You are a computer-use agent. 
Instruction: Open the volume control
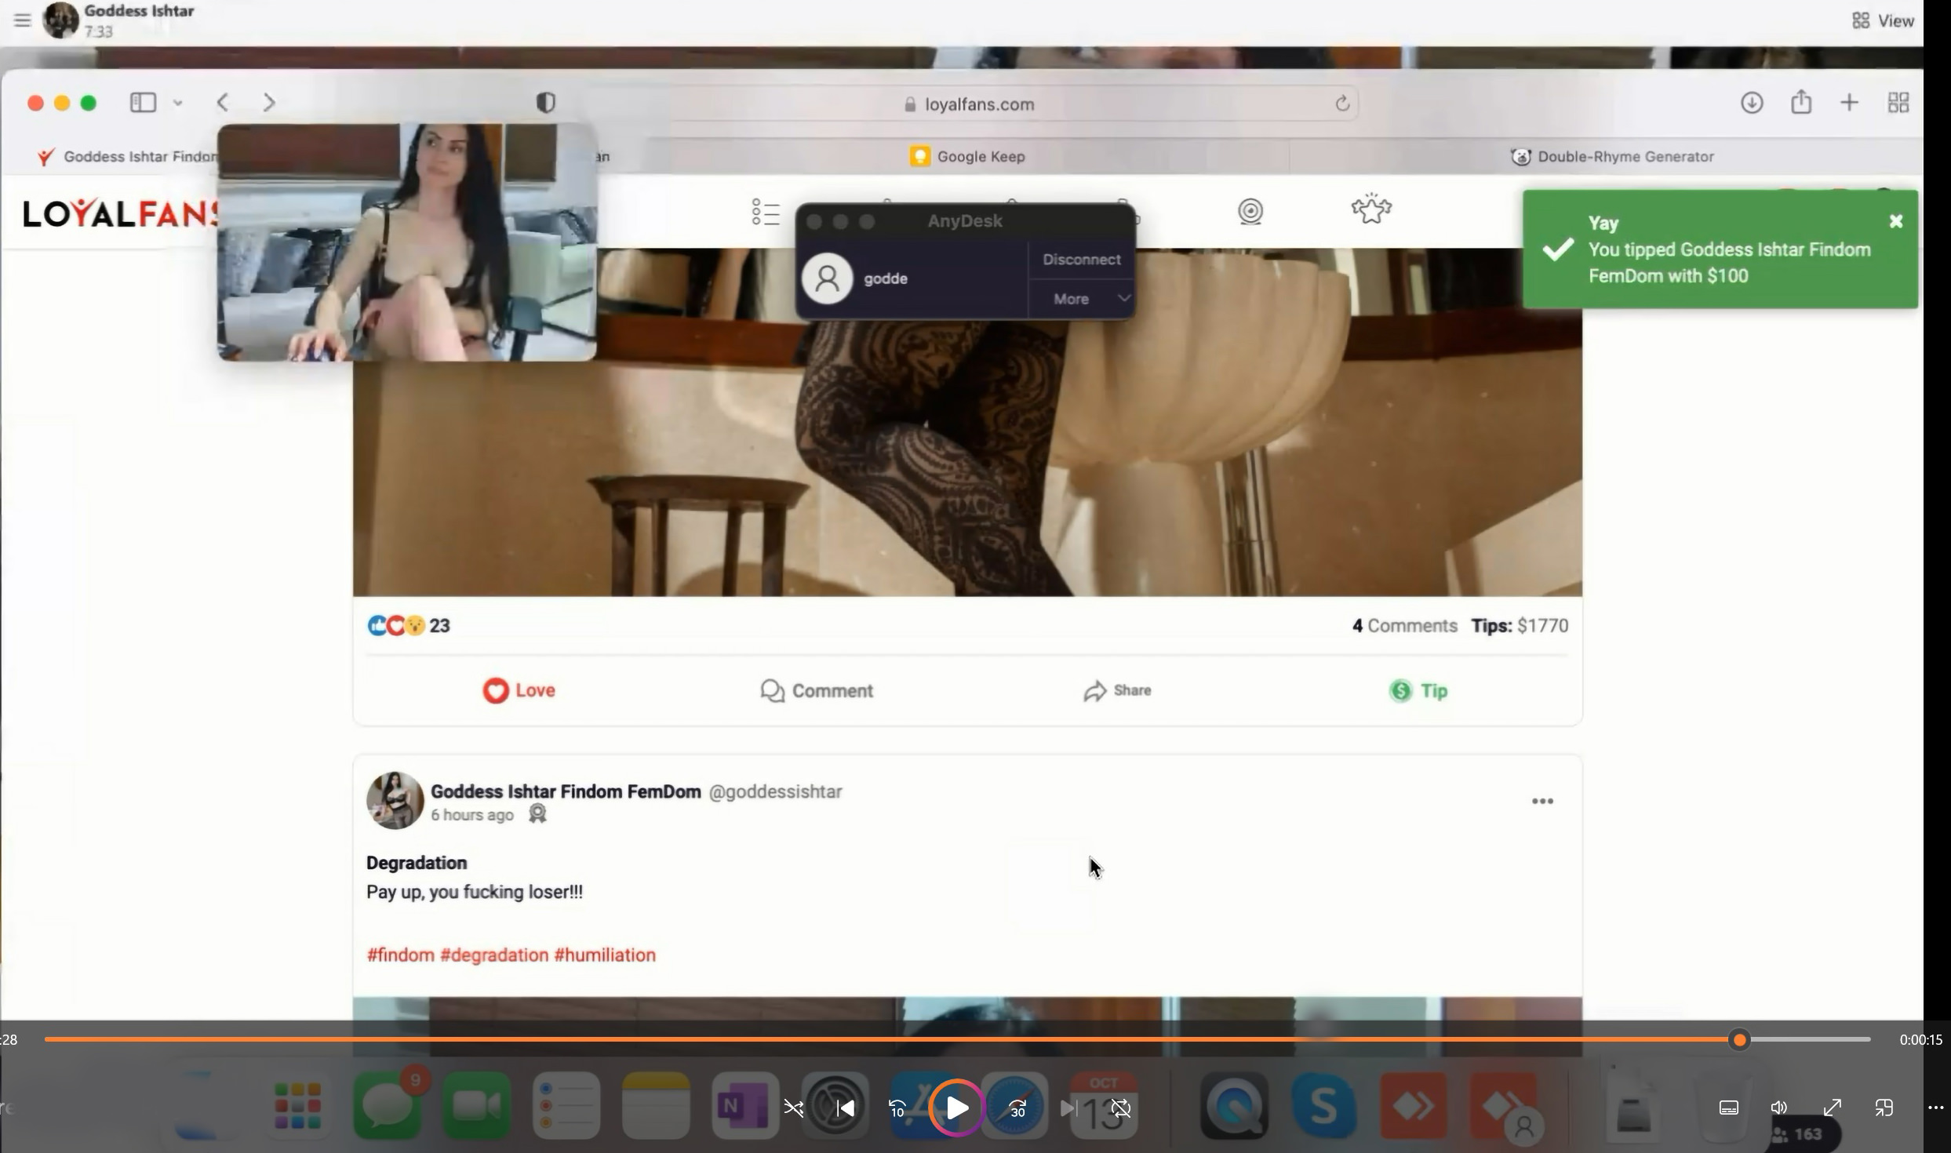pyautogui.click(x=1778, y=1108)
